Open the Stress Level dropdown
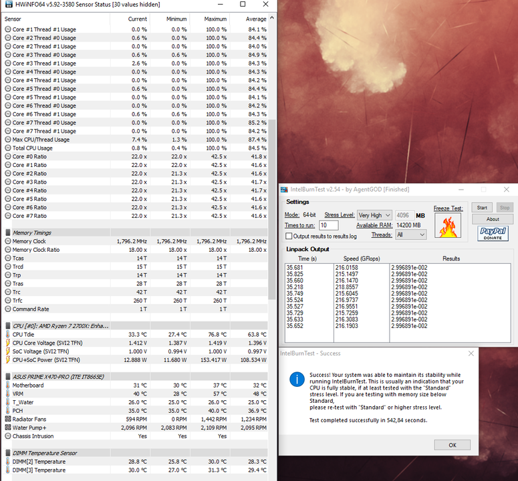This screenshot has height=481, width=518. (x=374, y=215)
